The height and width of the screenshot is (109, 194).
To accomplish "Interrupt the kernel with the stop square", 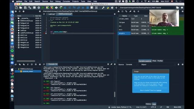I will tap(108, 64).
